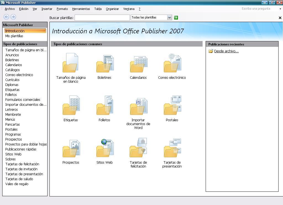Open the Tarjetas de felicitación folder icon

[139, 148]
